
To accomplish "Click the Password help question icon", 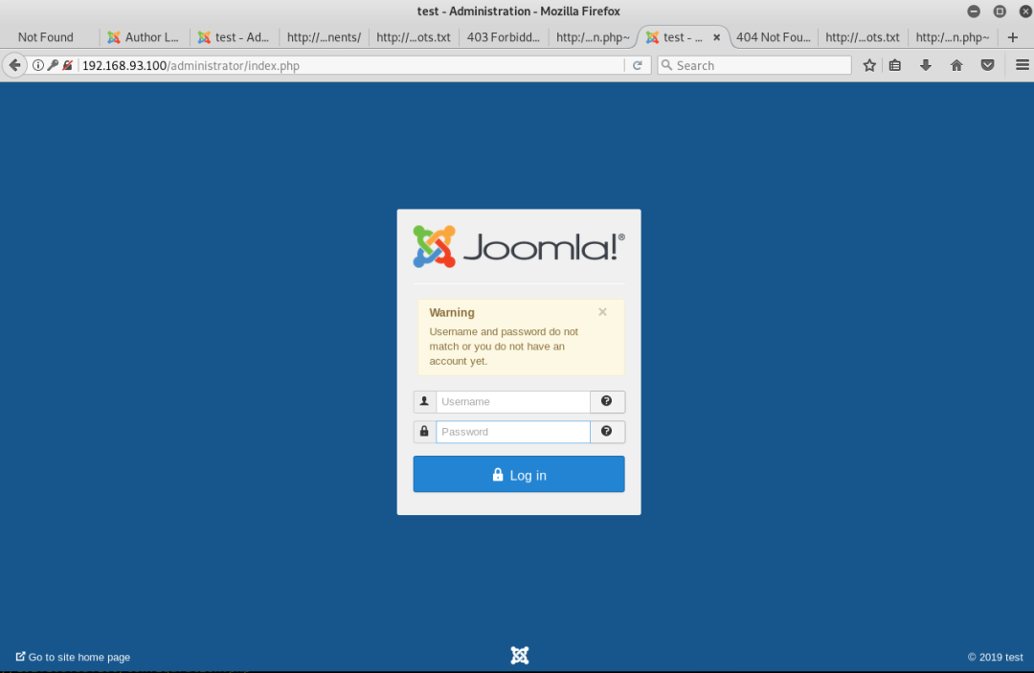I will pyautogui.click(x=607, y=431).
